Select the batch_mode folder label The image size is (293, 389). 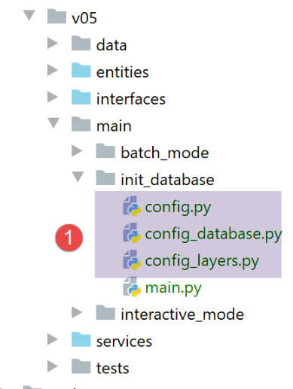coord(165,153)
